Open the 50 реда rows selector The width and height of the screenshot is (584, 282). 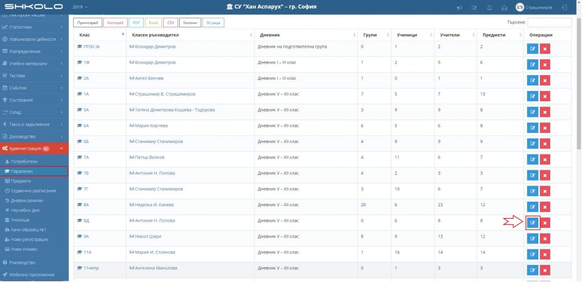pyautogui.click(x=213, y=23)
